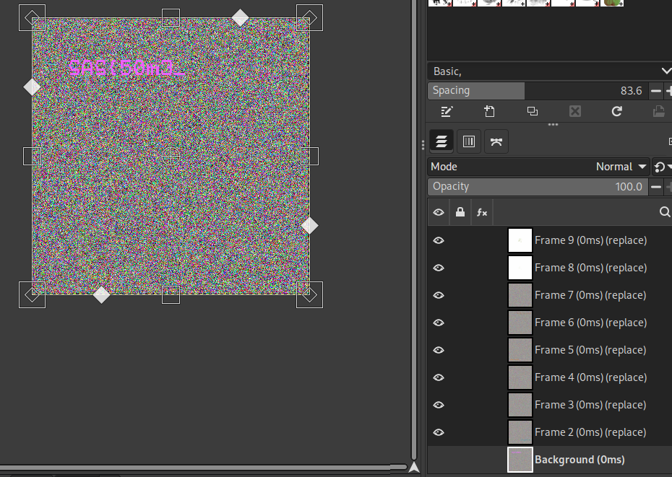Toggle the eye icon for Frame 2
Viewport: 672px width, 477px height.
pos(439,432)
